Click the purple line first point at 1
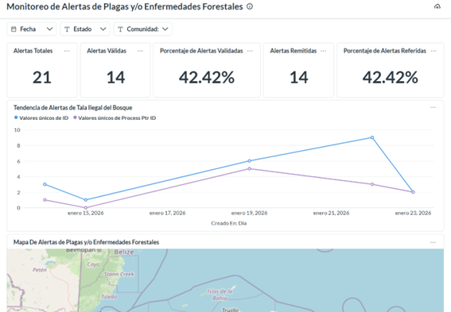Viewport: 451px width, 312px height. (x=45, y=200)
